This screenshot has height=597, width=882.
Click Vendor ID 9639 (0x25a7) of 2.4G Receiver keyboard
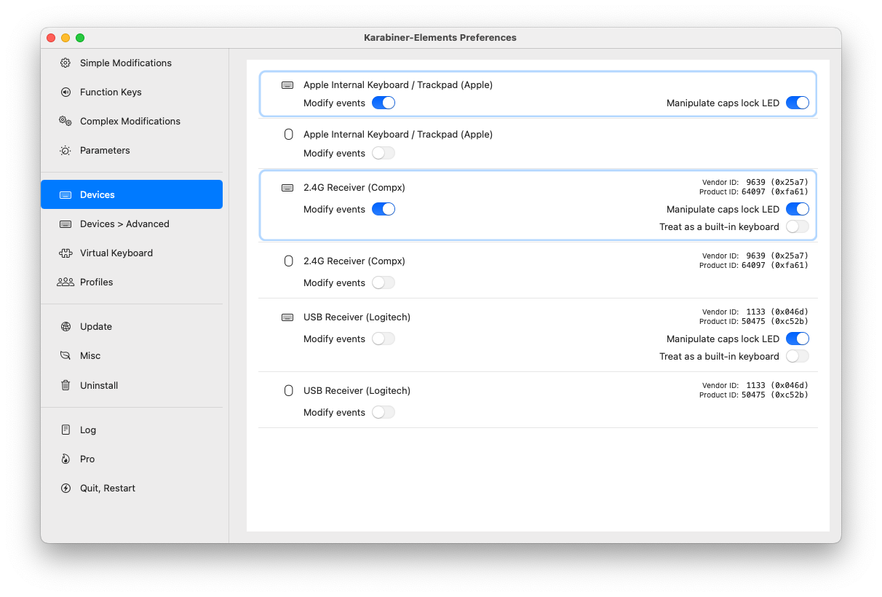(755, 182)
